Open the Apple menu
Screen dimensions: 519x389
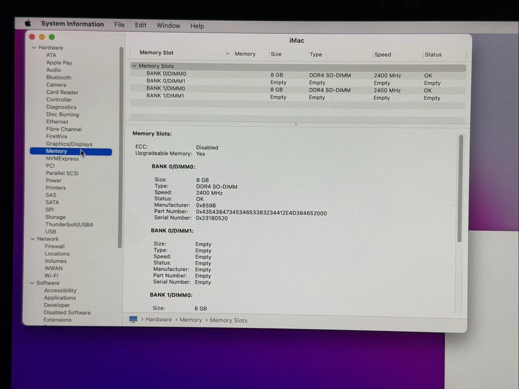(x=28, y=24)
